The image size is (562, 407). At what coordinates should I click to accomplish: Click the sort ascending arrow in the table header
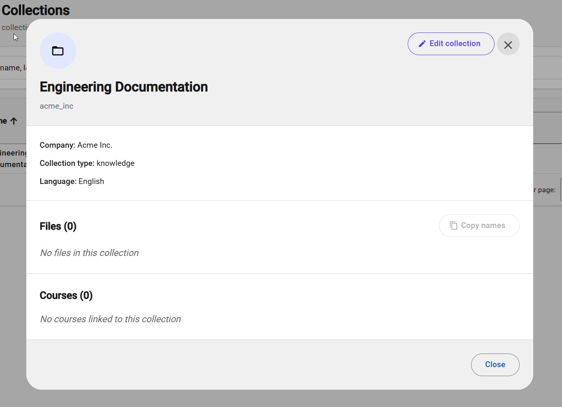(14, 121)
